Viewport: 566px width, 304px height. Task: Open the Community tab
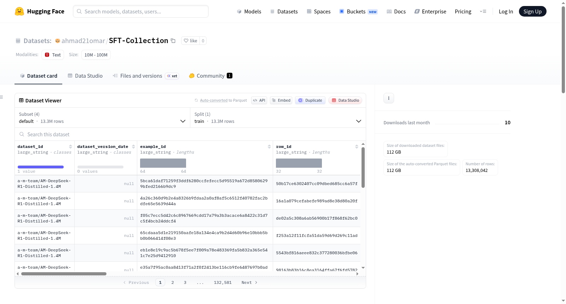[210, 76]
